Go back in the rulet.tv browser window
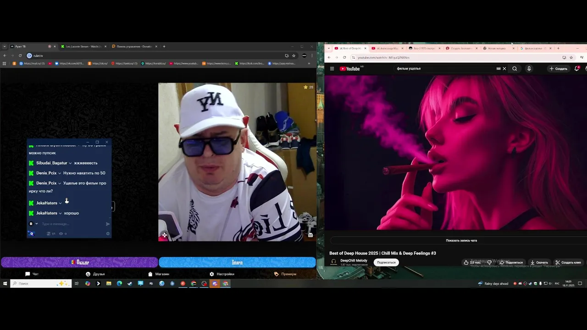 pyautogui.click(x=5, y=55)
